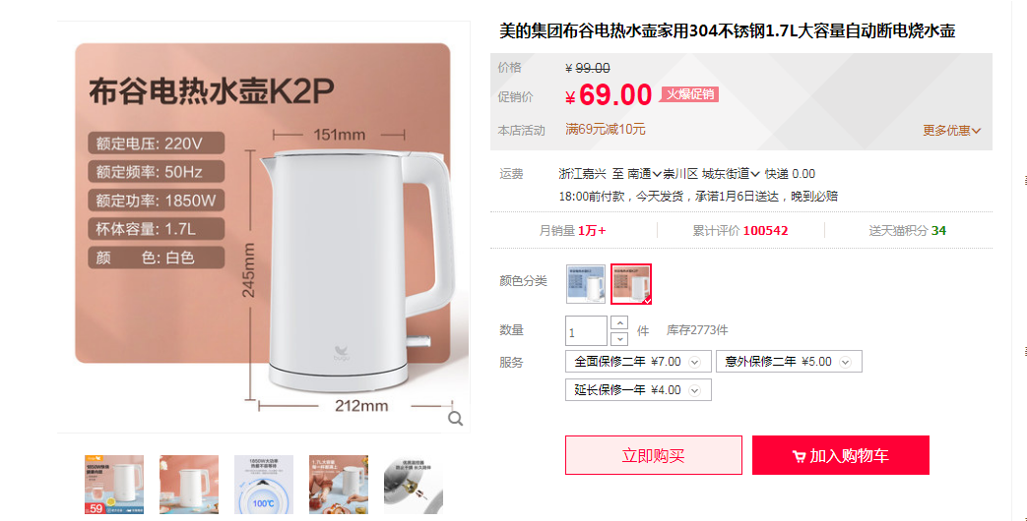Change the 城东街道 street dropdown
The width and height of the screenshot is (1027, 521).
731,174
